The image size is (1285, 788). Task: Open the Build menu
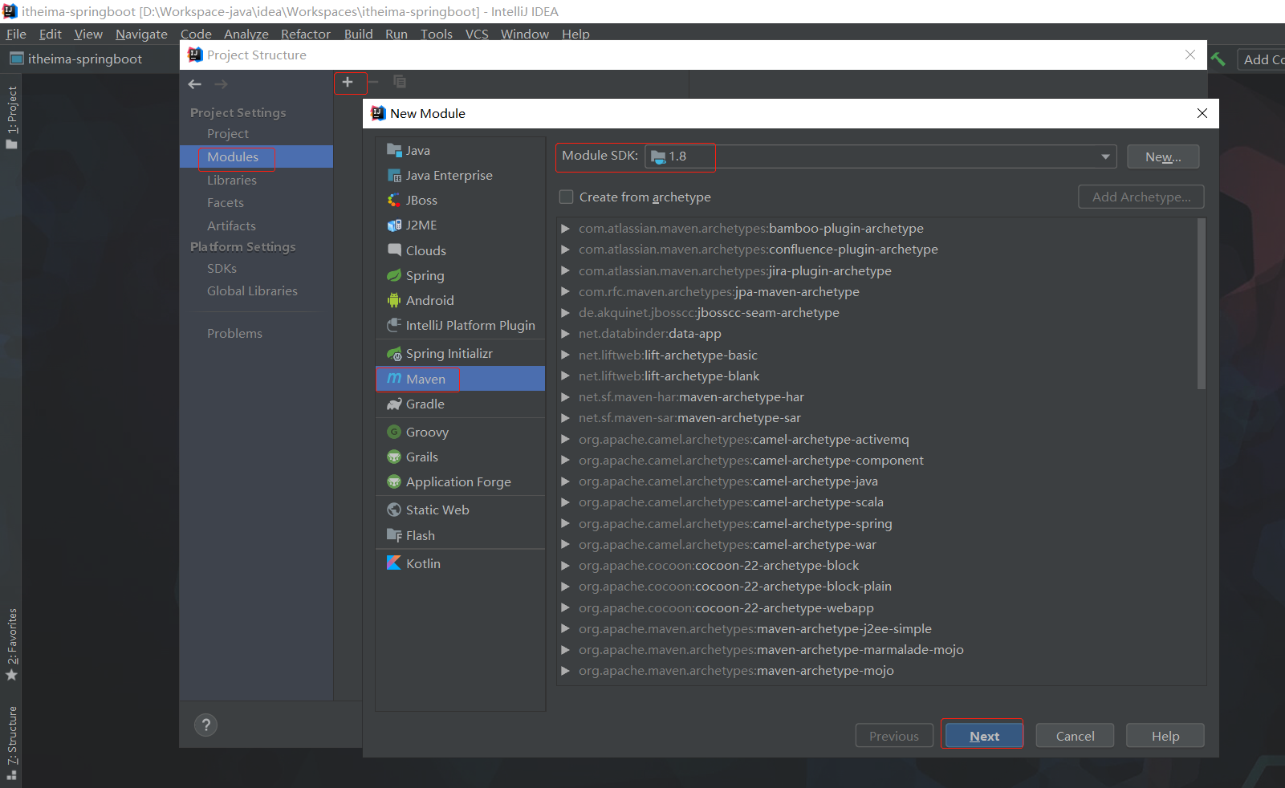point(359,34)
